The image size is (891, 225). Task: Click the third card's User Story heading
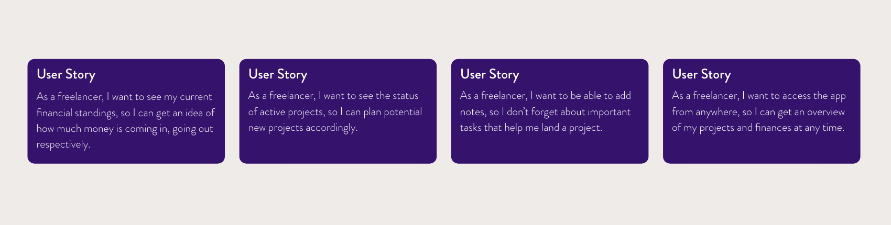pos(490,75)
